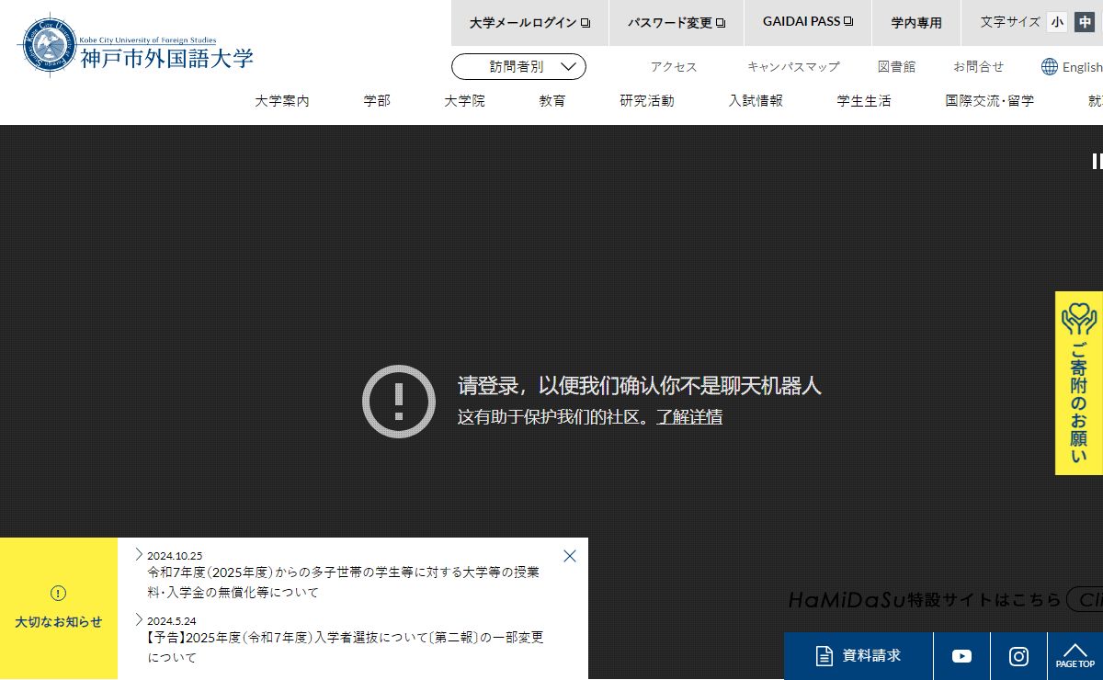Jump back with PAGE TOP button
This screenshot has height=680, width=1103.
[x=1075, y=656]
